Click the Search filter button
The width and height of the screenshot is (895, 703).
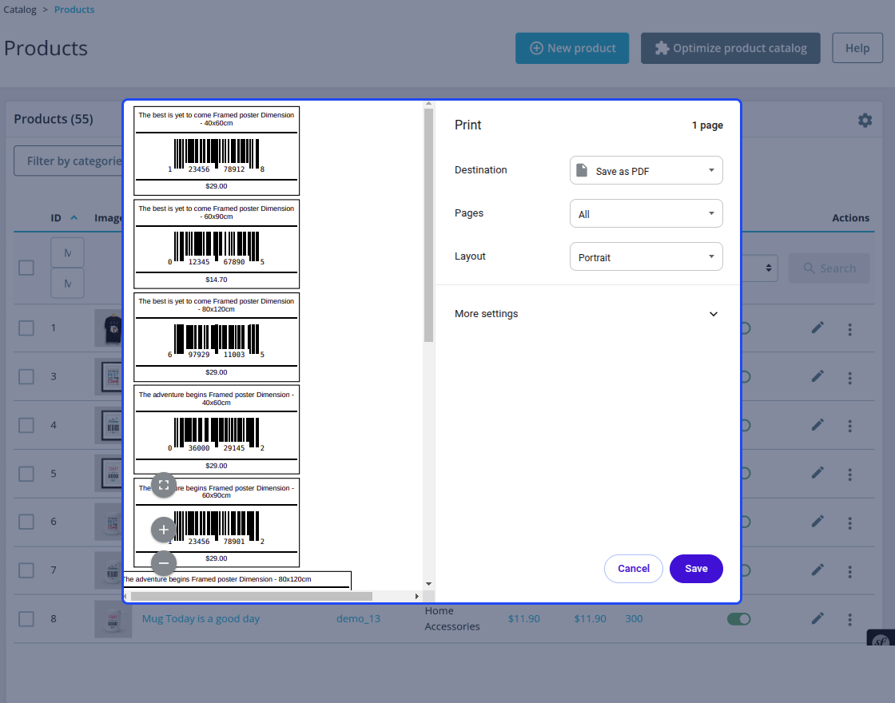pos(829,268)
